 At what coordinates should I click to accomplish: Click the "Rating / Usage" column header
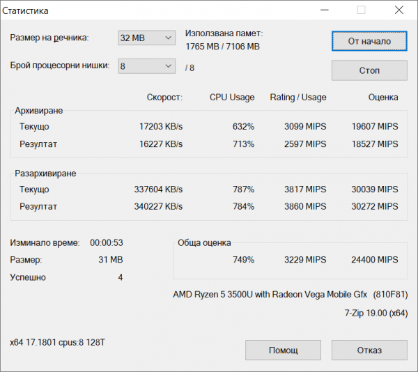pos(298,98)
